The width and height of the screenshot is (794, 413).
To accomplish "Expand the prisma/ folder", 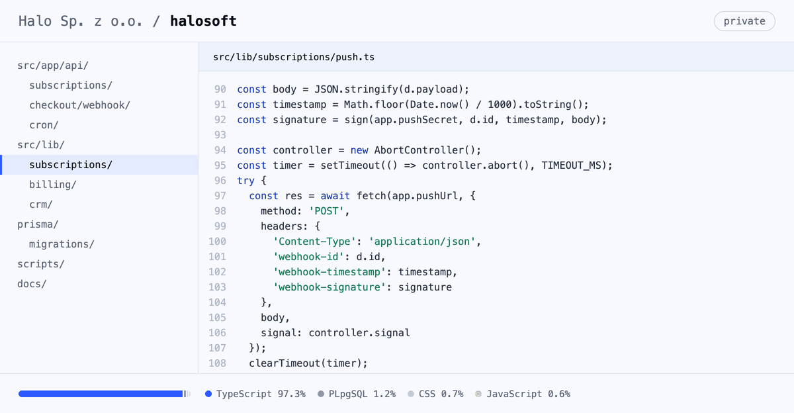I will (38, 224).
